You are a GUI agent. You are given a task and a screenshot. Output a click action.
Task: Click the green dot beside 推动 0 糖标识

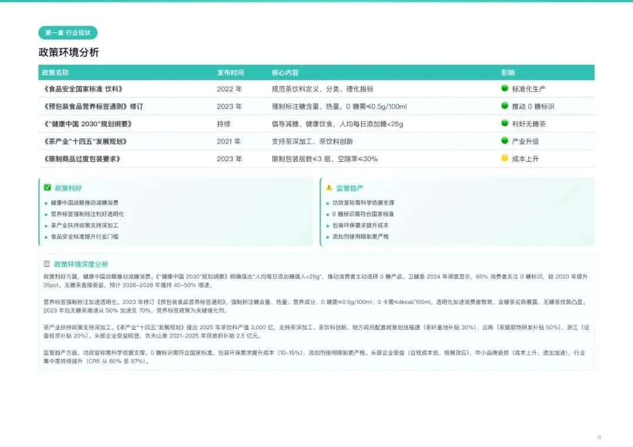pyautogui.click(x=504, y=105)
